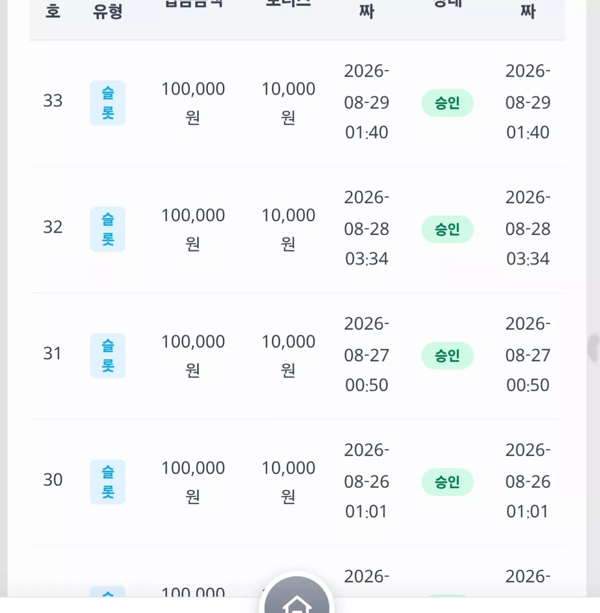
Task: Select row number 33
Action: pyautogui.click(x=53, y=101)
